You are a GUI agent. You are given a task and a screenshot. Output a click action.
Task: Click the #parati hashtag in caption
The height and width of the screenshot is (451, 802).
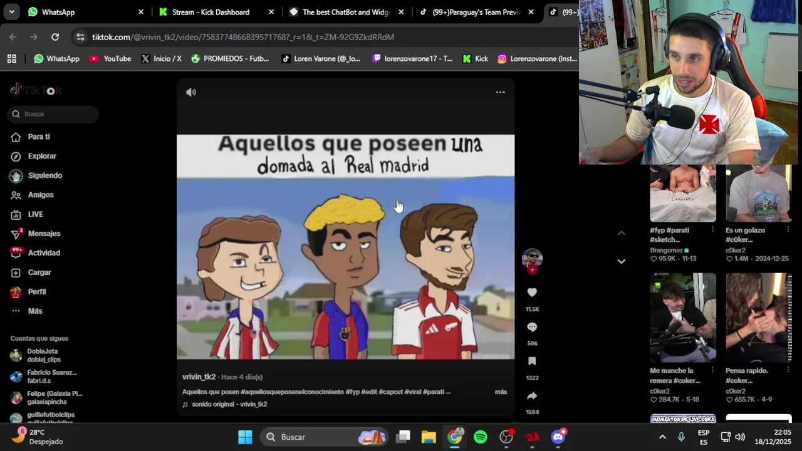434,391
